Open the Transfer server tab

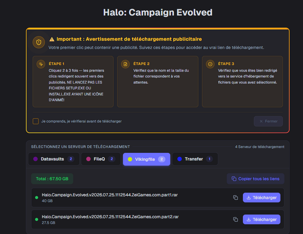tap(195, 159)
